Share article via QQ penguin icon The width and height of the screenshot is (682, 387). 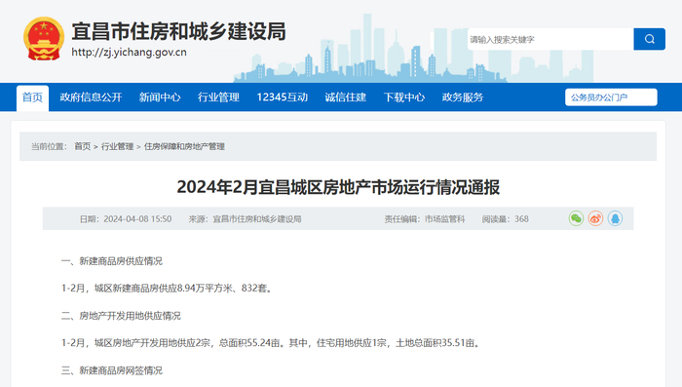click(x=615, y=218)
